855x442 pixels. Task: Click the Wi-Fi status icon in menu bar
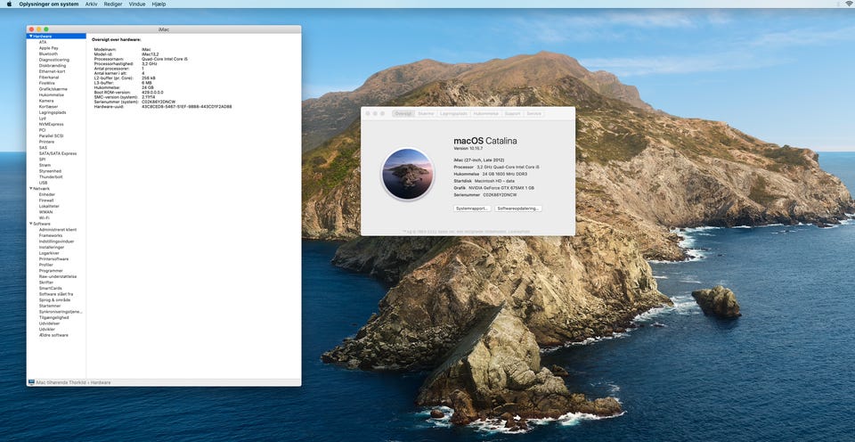point(849,4)
